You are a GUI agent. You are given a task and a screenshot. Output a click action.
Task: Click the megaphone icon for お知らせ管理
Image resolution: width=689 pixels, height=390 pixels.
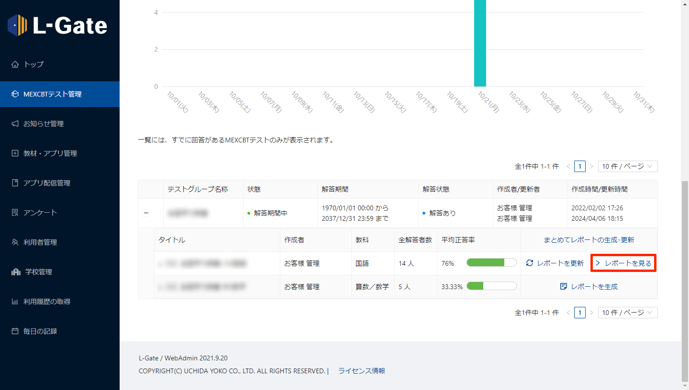pyautogui.click(x=15, y=124)
